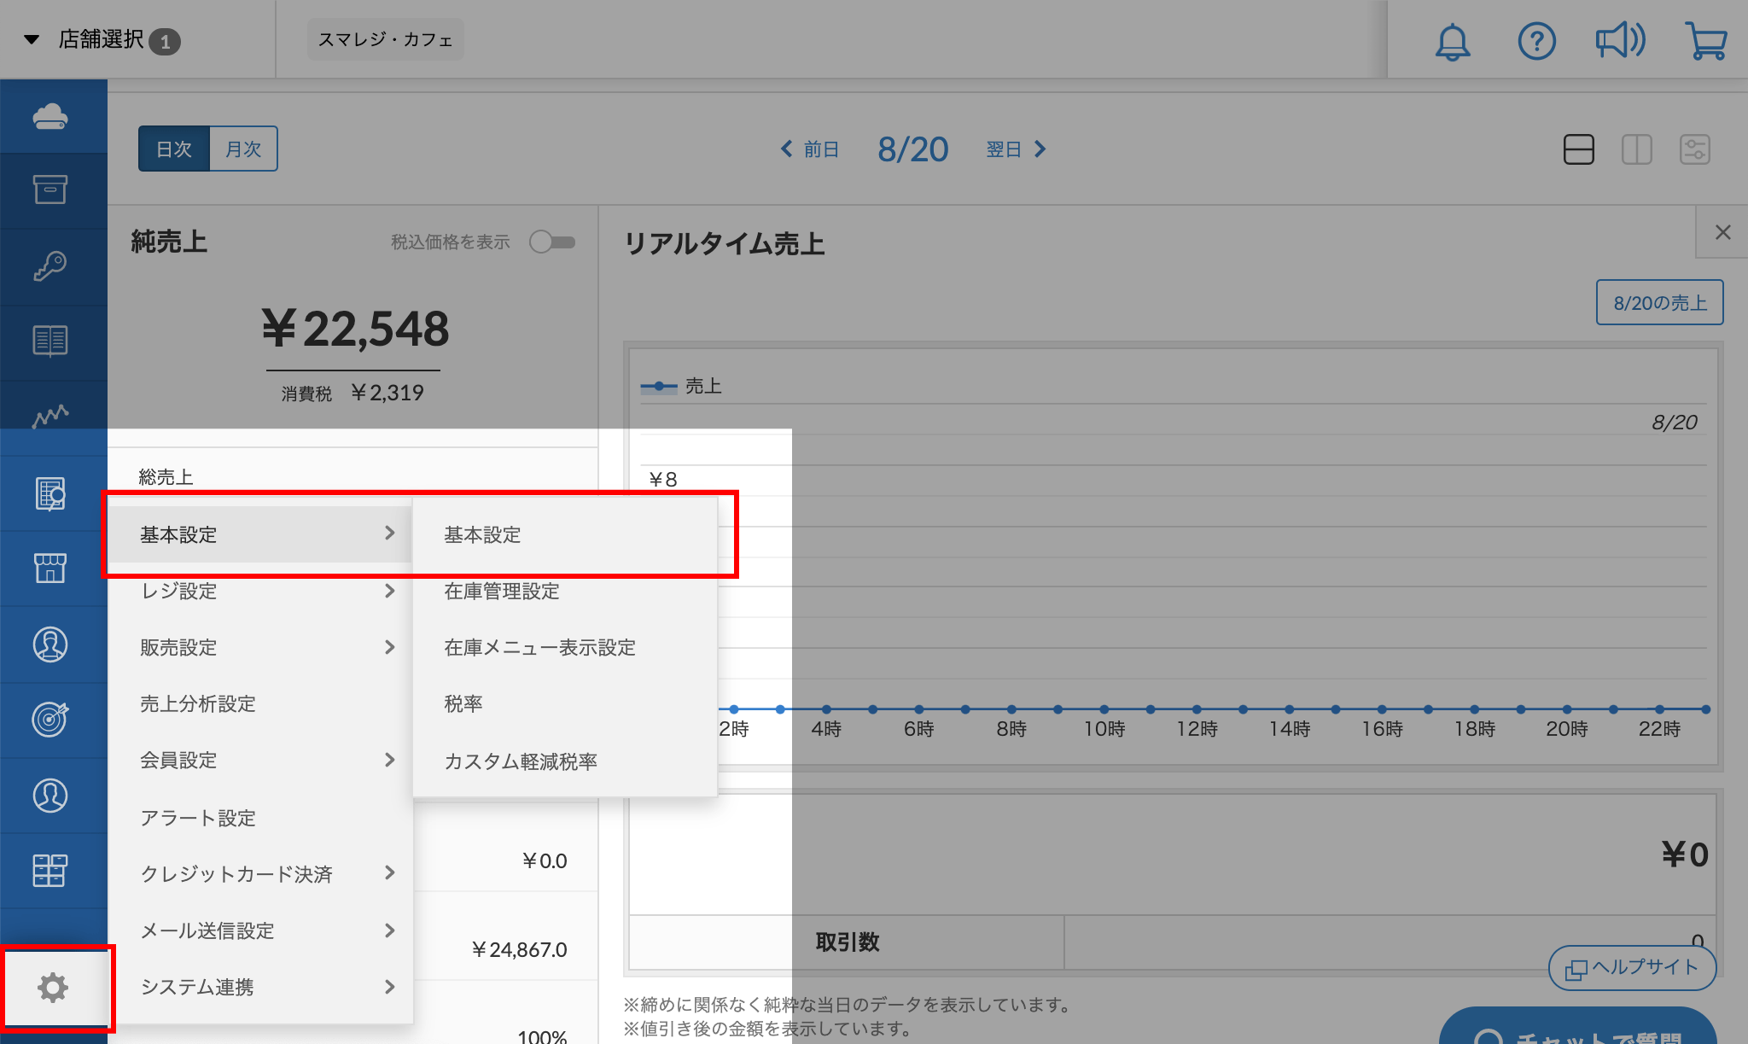Click the shelf grid sidebar icon
1748x1044 pixels.
pos(50,870)
